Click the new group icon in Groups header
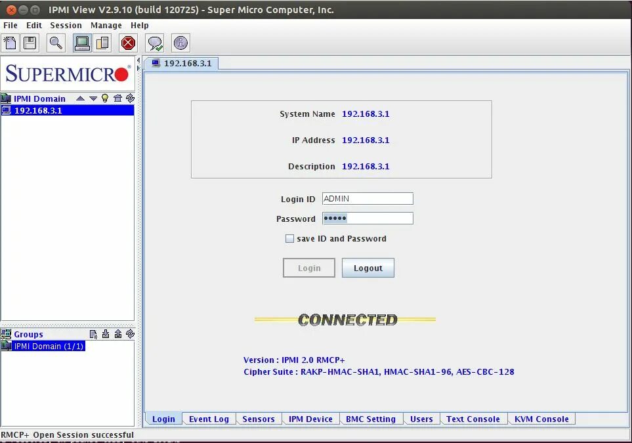Viewport: 632px width, 443px height. pos(93,334)
